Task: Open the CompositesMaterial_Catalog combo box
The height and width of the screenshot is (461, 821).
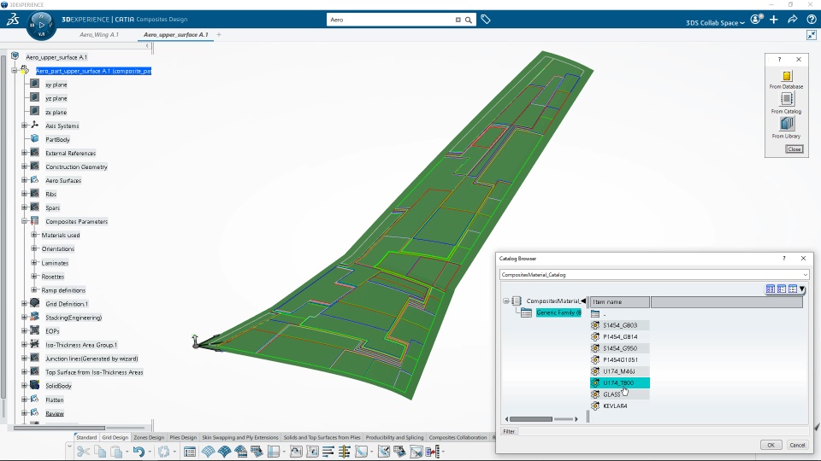Action: click(654, 274)
